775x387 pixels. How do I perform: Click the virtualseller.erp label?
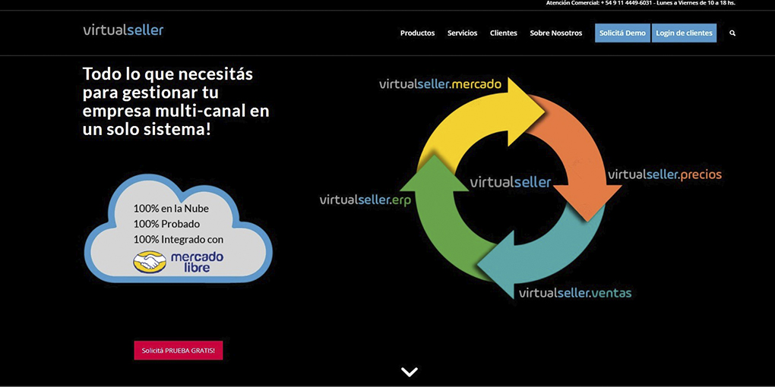[x=365, y=200]
